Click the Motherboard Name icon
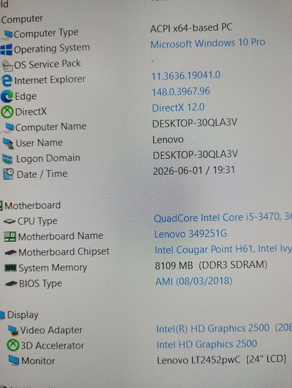The image size is (292, 388). click(x=10, y=237)
